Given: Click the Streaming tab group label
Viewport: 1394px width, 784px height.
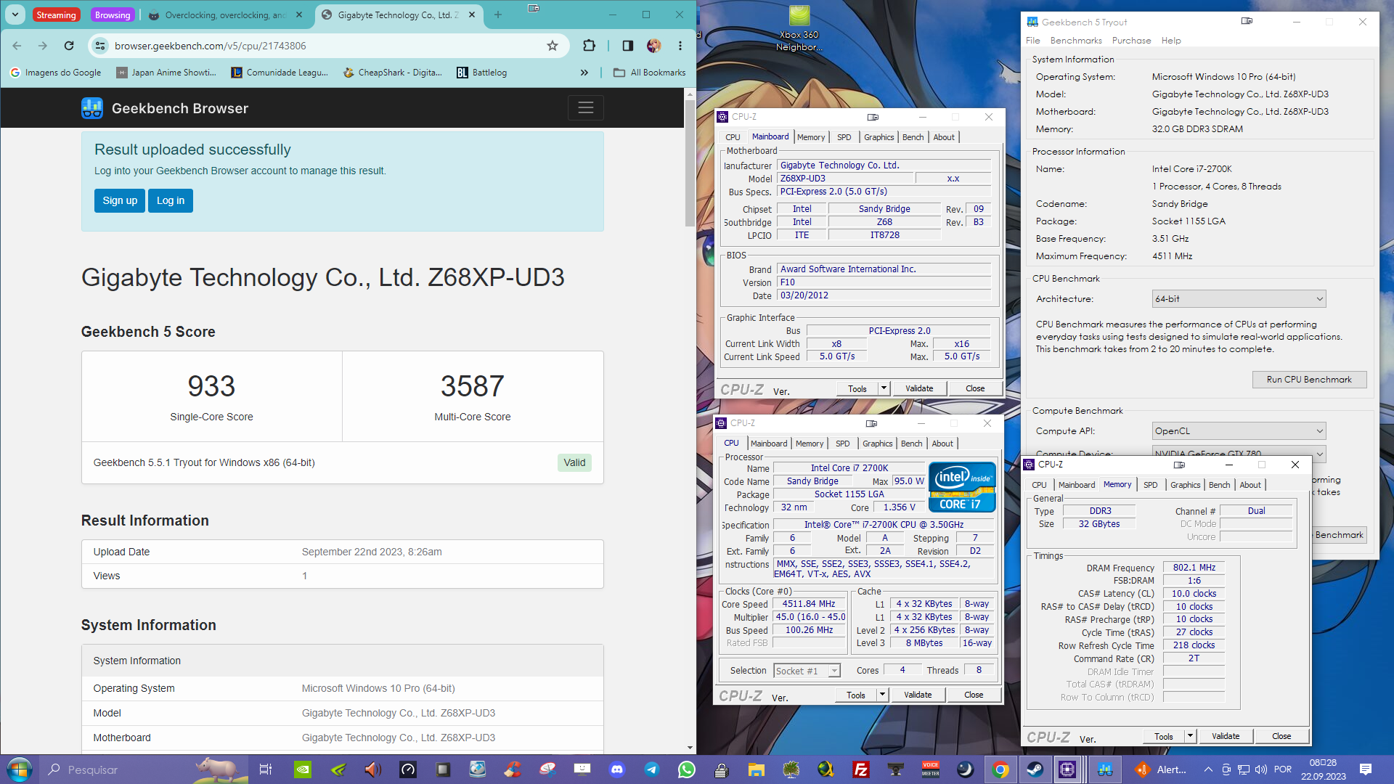Looking at the screenshot, I should [x=56, y=15].
